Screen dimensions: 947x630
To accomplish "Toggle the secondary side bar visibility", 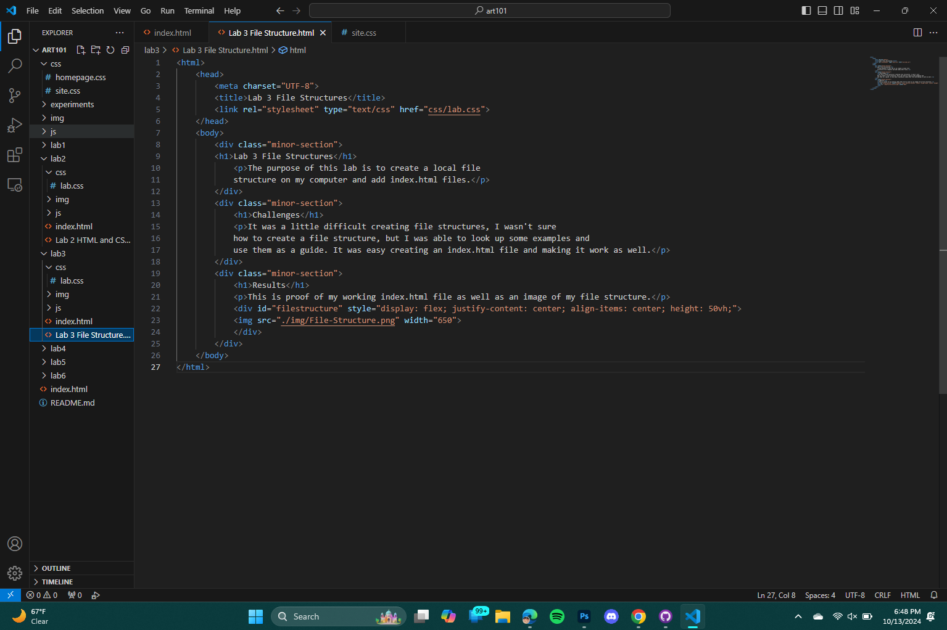I will click(838, 10).
